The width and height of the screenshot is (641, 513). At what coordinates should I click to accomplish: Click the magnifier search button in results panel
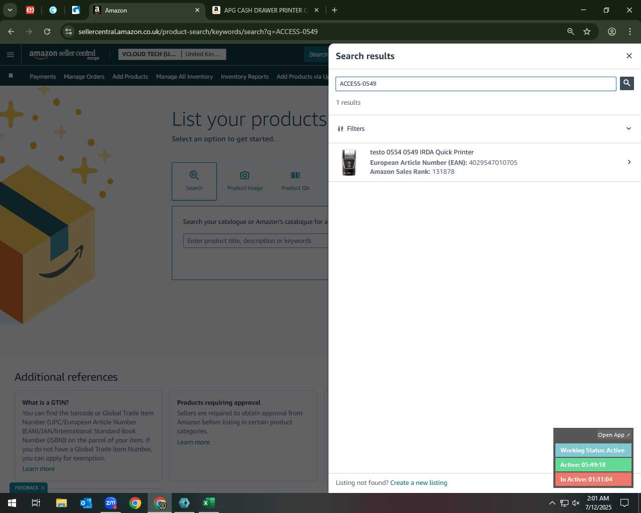tap(626, 83)
